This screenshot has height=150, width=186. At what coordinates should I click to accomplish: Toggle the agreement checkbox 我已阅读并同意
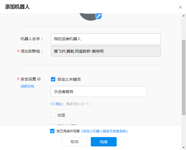click(52, 131)
